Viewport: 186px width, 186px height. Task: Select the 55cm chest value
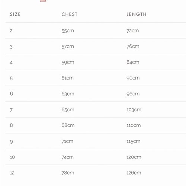pos(68,31)
